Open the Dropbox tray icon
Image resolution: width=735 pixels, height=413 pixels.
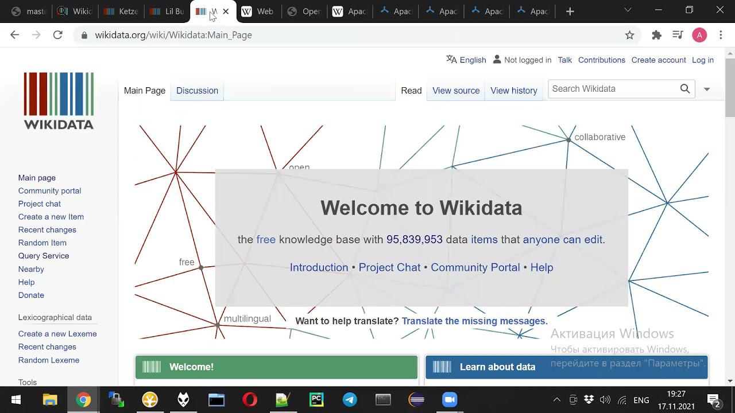(x=589, y=400)
